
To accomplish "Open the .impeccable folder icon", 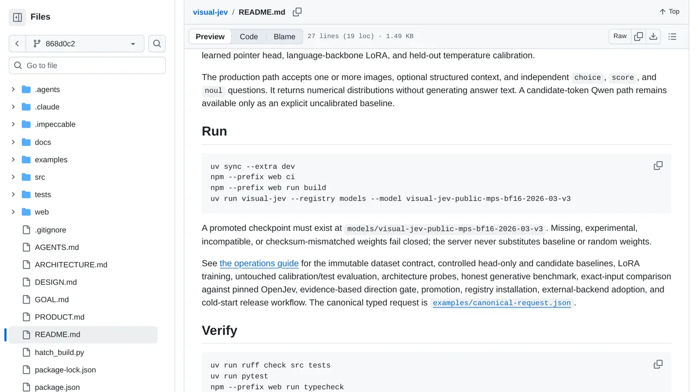I will pos(26,124).
